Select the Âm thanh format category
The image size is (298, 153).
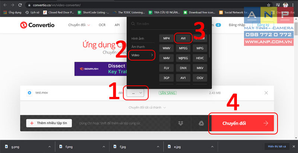point(138,47)
